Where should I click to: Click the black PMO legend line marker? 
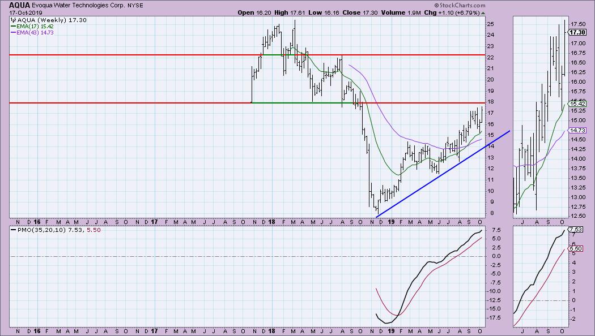point(13,230)
